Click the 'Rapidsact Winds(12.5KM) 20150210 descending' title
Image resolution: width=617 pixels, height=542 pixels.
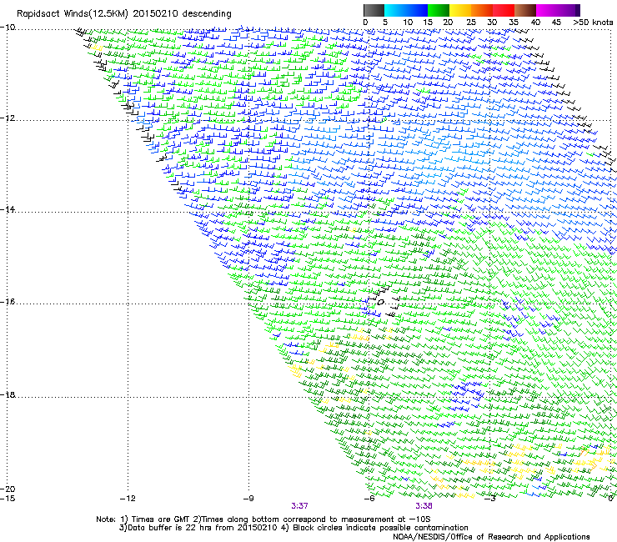point(124,14)
